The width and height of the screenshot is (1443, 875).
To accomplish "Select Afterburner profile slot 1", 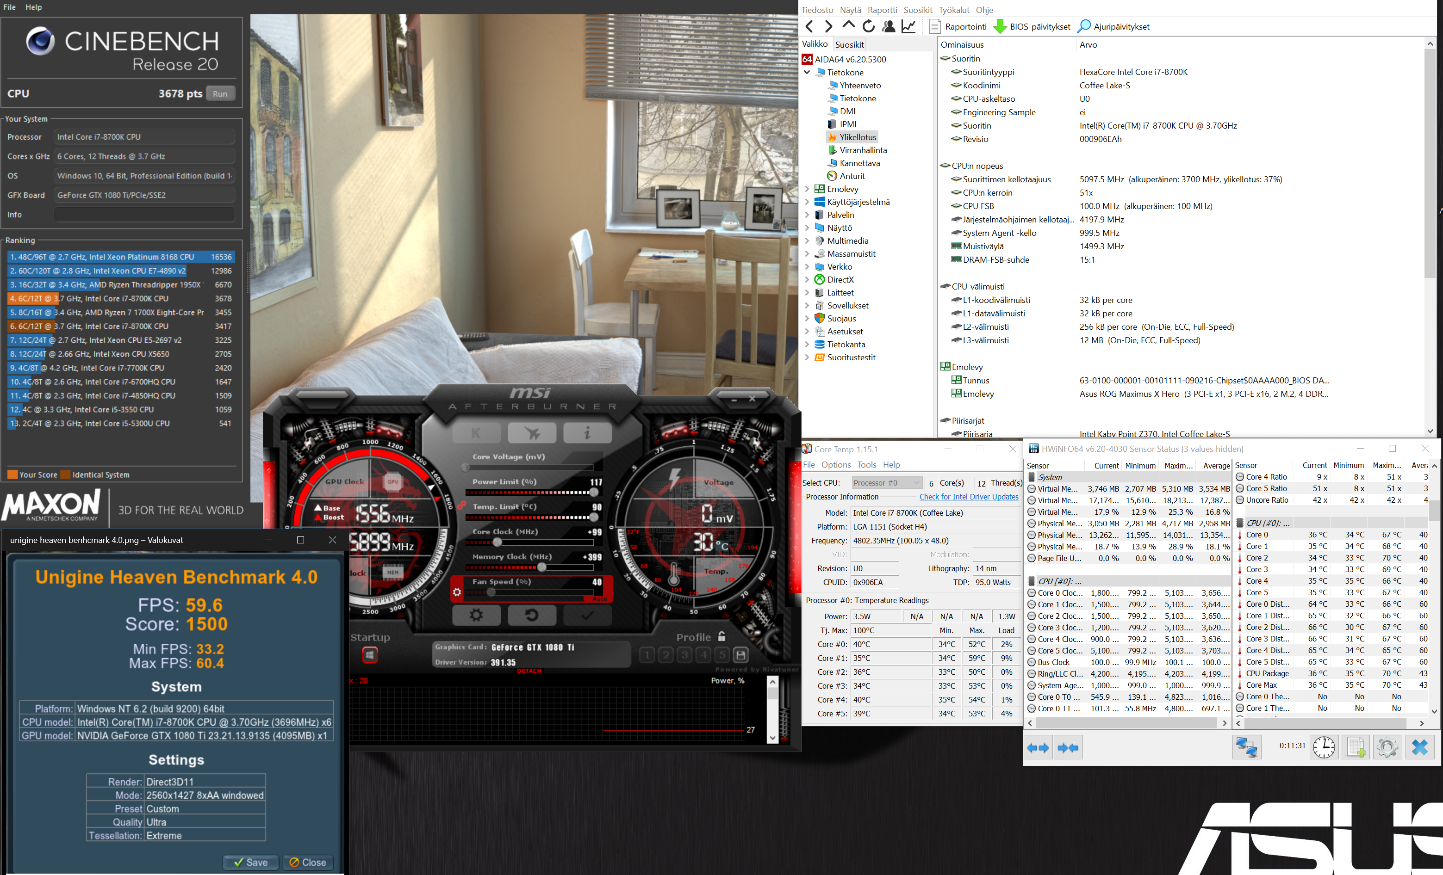I will (x=647, y=655).
